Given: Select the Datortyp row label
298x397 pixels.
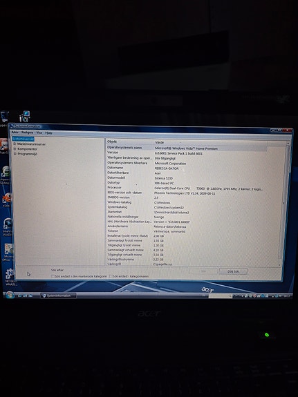Looking at the screenshot, I should point(113,182).
